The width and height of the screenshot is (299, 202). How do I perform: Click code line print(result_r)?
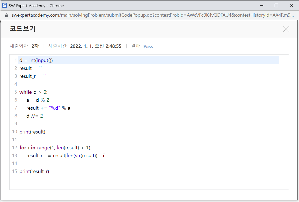click(x=34, y=172)
